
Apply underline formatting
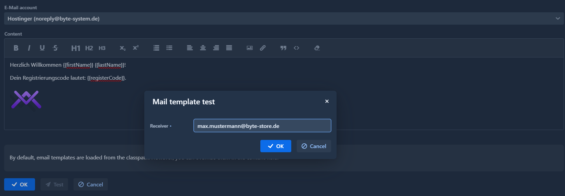point(42,48)
